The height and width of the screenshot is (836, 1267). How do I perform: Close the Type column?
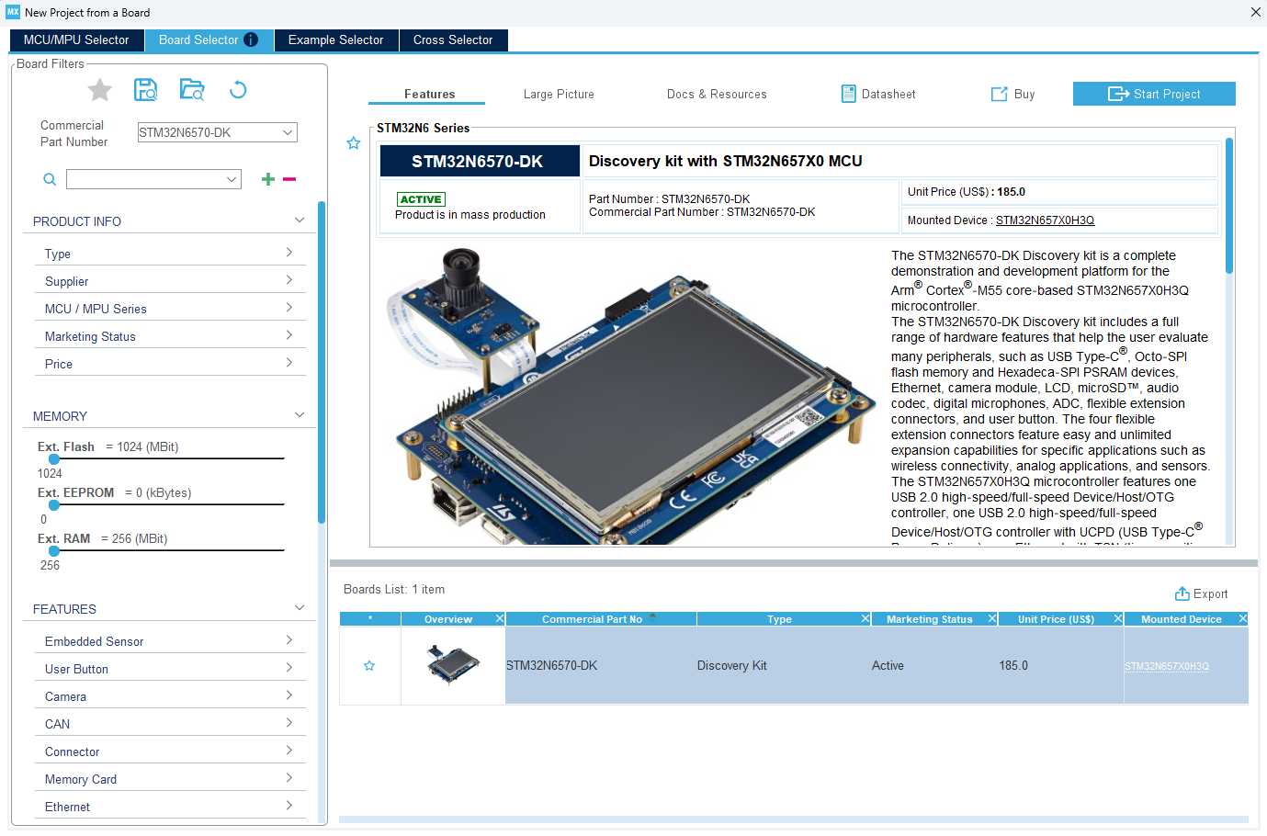865,619
